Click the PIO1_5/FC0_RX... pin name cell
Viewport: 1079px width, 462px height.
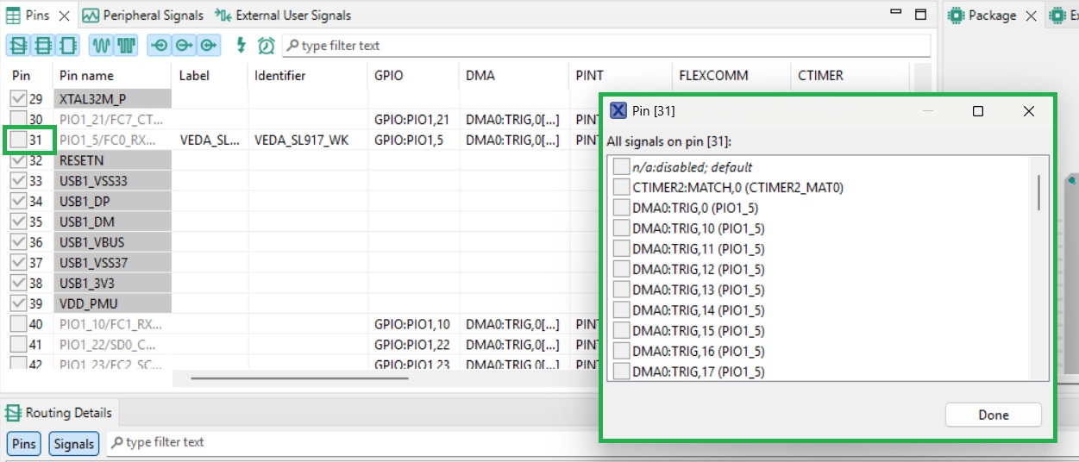[111, 140]
